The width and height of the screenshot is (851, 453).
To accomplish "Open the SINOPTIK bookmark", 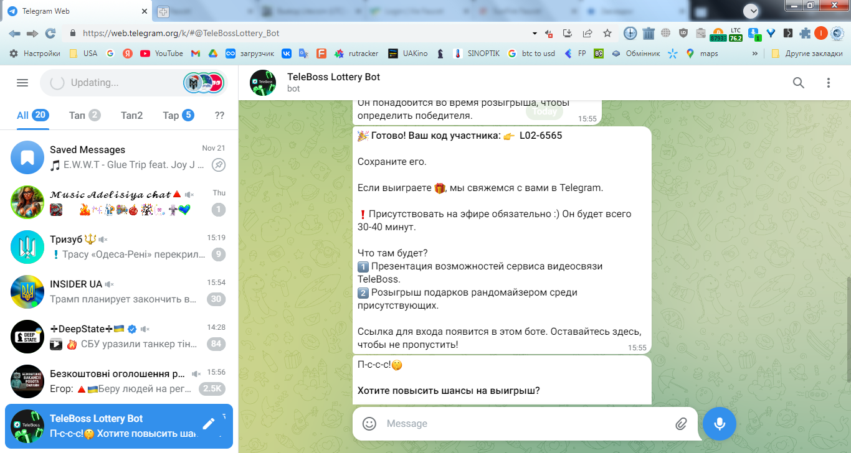I will 477,54.
